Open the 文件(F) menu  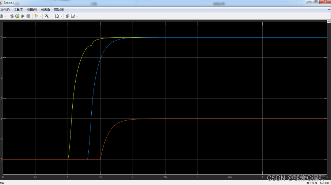click(5, 10)
